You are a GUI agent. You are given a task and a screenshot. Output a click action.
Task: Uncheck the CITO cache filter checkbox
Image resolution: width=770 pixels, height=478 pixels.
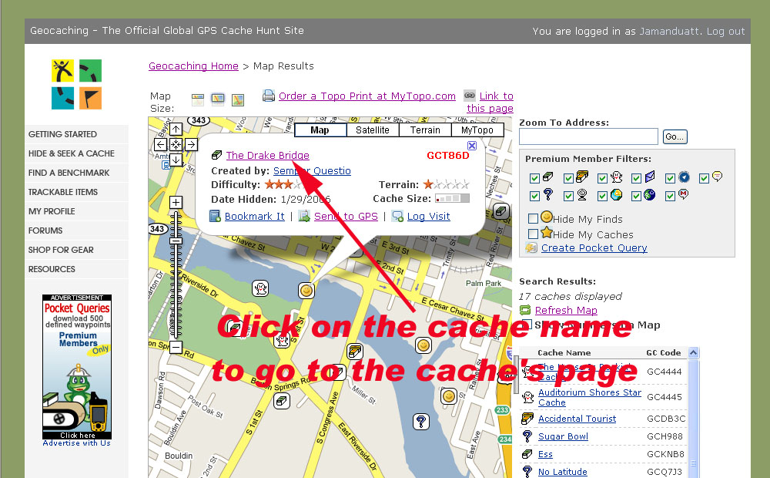tap(637, 197)
